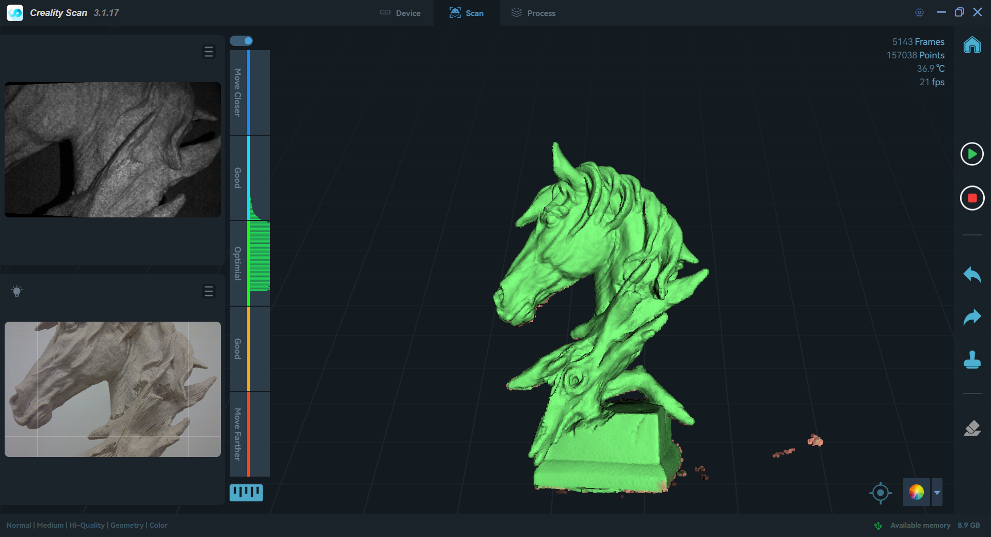The width and height of the screenshot is (991, 537).
Task: Click the Creality Scan logo icon
Action: 15,13
